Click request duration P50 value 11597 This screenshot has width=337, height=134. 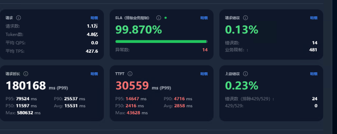click(x=22, y=106)
